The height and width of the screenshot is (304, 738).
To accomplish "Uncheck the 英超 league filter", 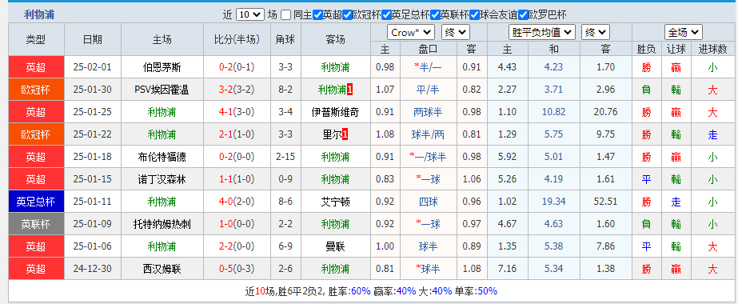I will (317, 15).
